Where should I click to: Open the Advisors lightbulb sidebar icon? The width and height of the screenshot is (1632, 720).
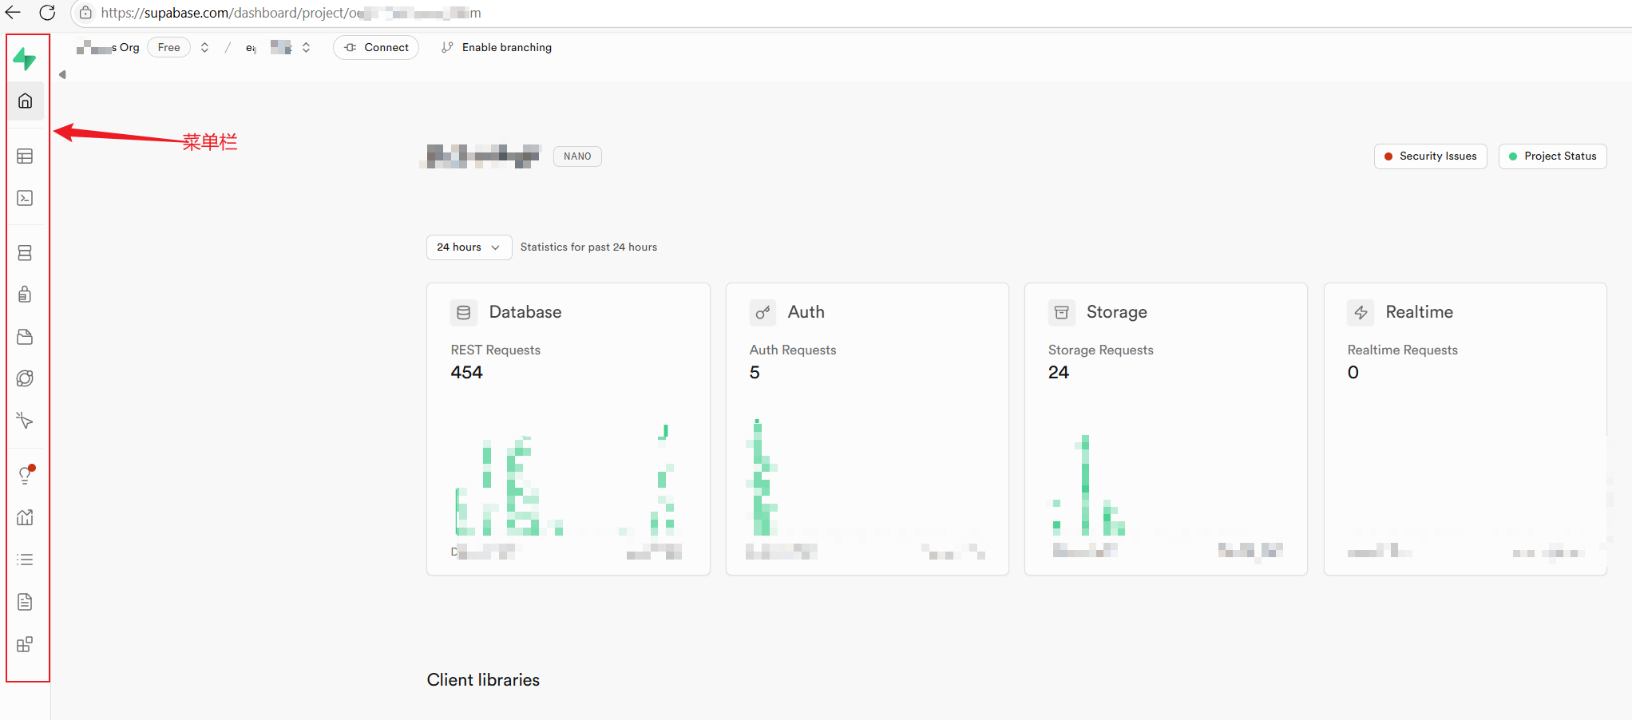pos(25,476)
